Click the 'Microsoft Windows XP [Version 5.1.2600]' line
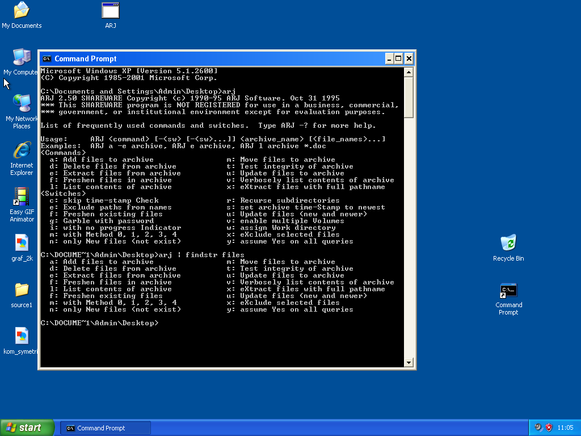Viewport: 581px width, 436px height. click(x=129, y=71)
